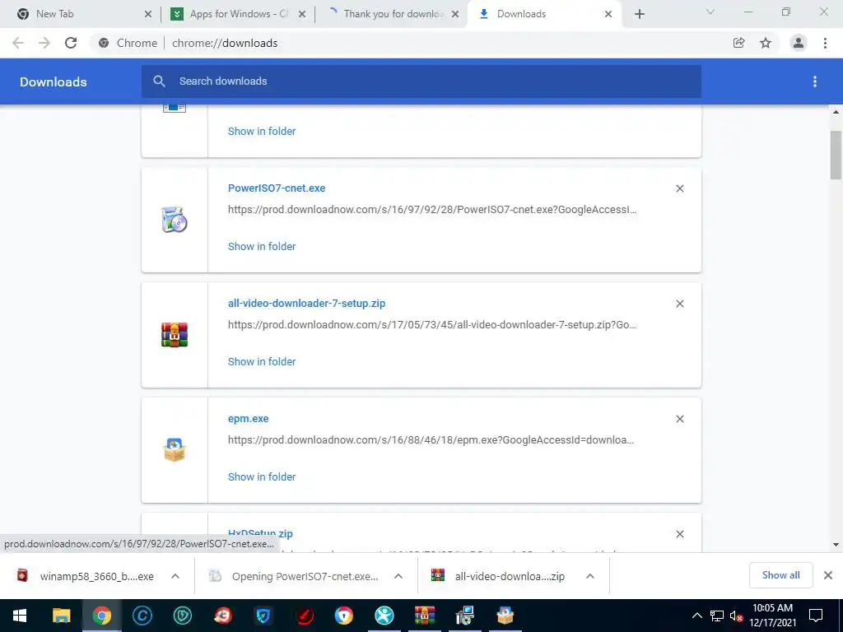843x632 pixels.
Task: Click the page scrollbar down arrow
Action: tap(836, 545)
